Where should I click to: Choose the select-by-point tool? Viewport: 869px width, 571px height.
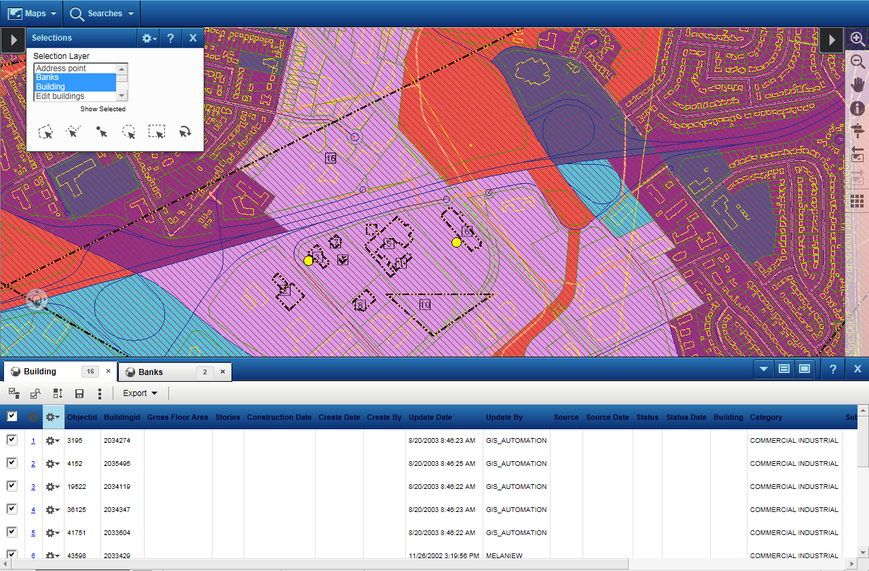(x=101, y=132)
